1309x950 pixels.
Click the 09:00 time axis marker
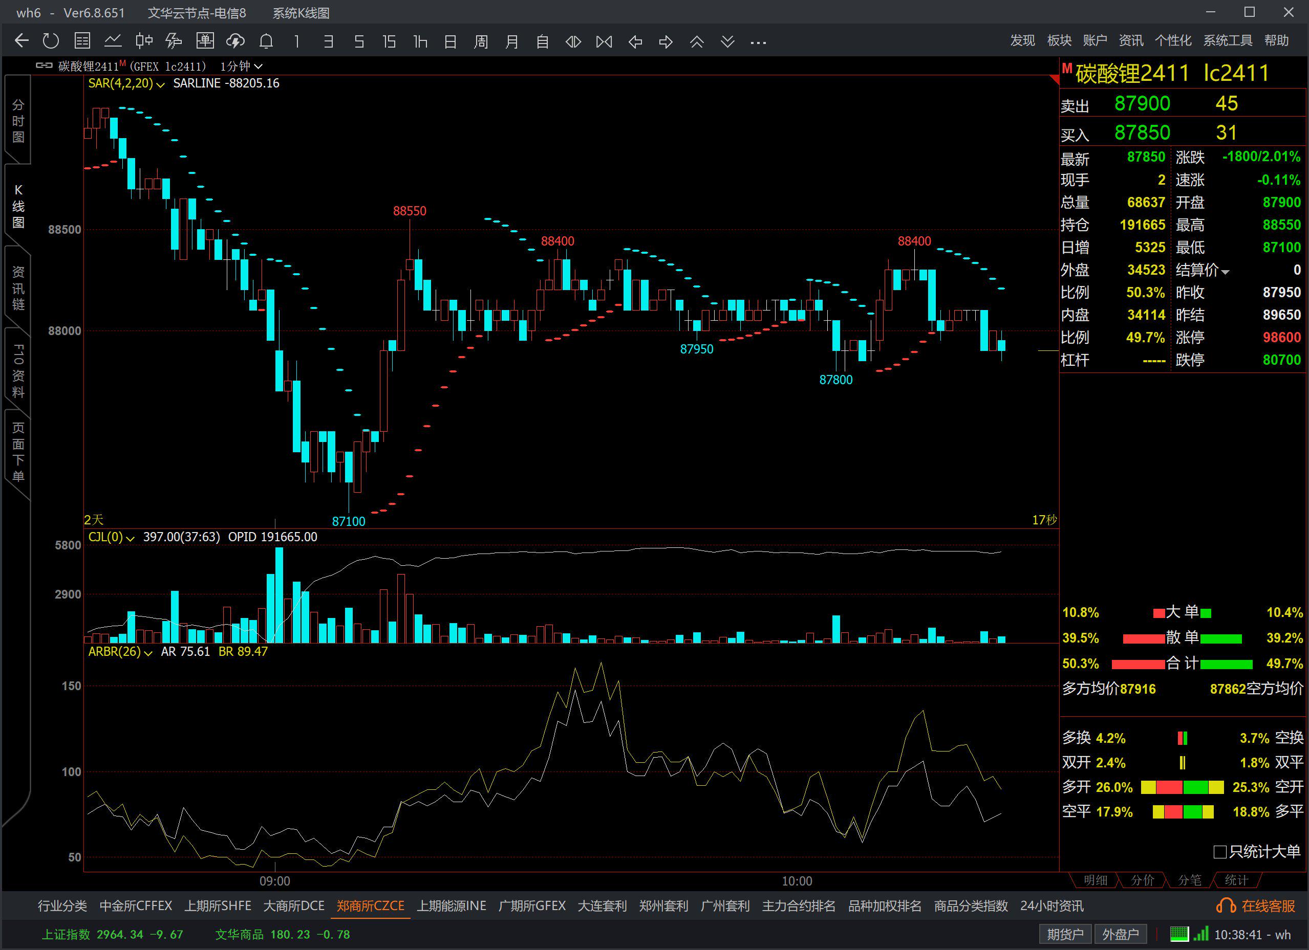pos(275,881)
